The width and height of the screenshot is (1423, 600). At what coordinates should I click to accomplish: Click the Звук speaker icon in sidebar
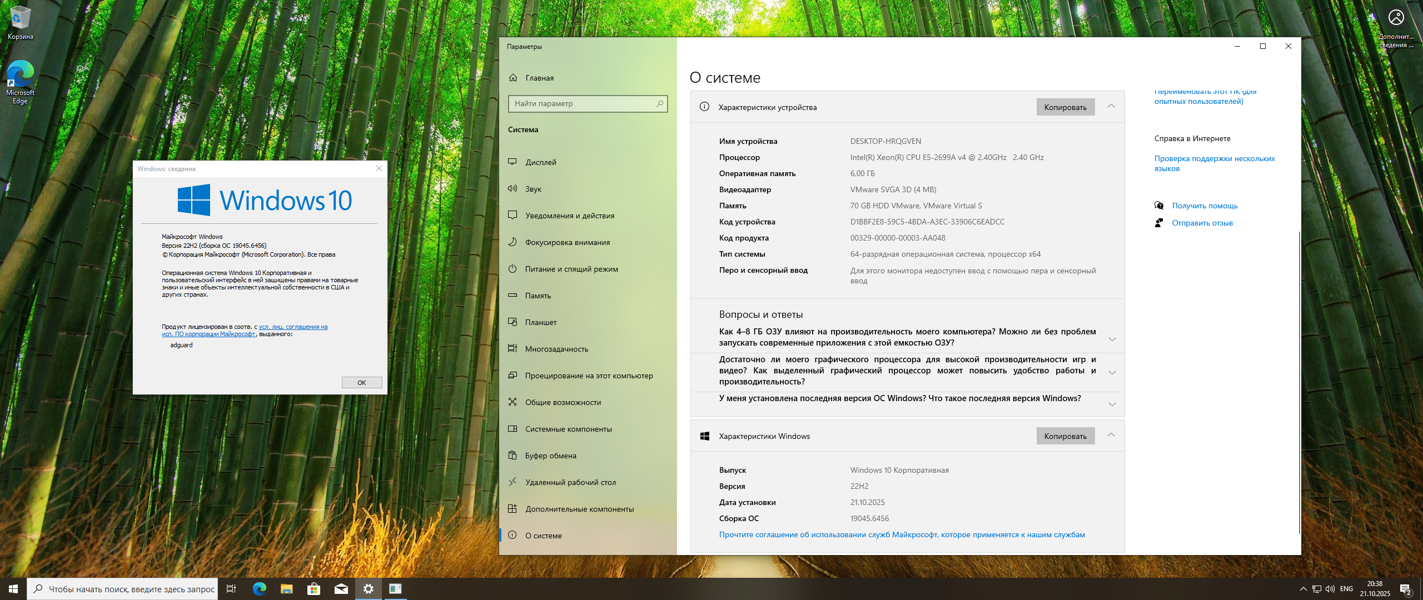pos(513,188)
